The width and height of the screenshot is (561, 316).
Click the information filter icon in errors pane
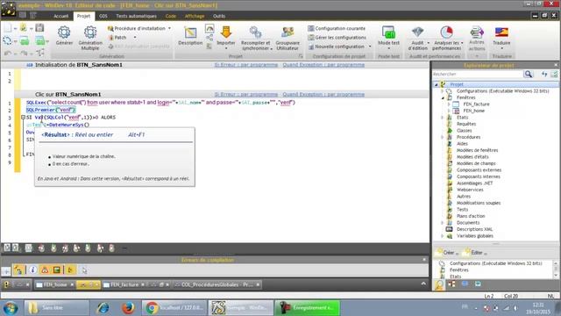tap(32, 269)
